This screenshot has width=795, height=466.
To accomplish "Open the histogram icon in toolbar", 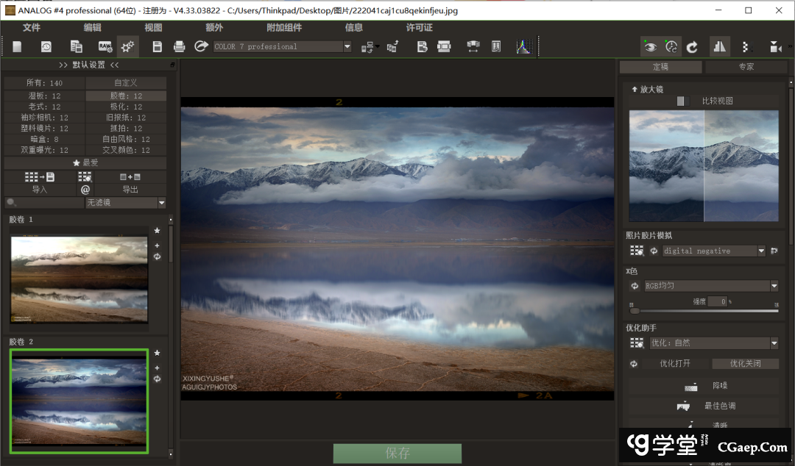I will click(523, 46).
